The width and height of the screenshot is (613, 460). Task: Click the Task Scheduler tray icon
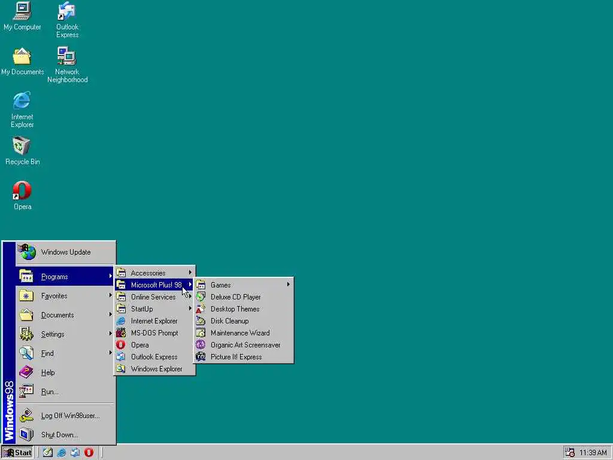point(570,453)
